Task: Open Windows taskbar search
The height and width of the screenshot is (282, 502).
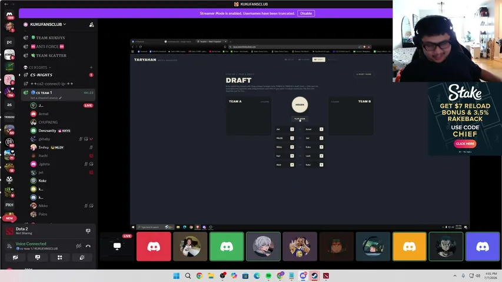Action: [x=188, y=276]
